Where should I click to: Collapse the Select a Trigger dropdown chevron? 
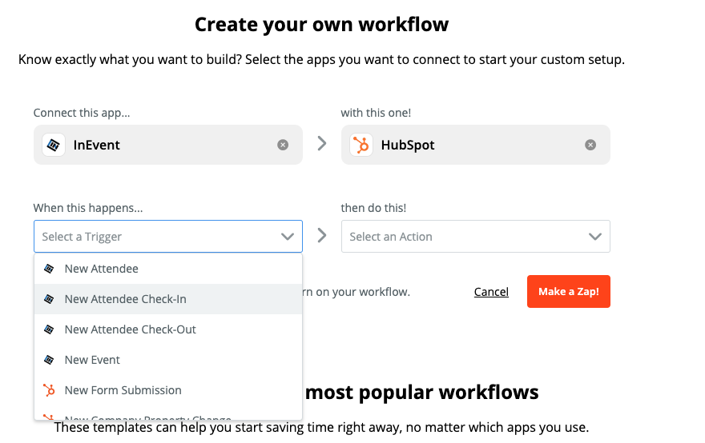tap(288, 237)
